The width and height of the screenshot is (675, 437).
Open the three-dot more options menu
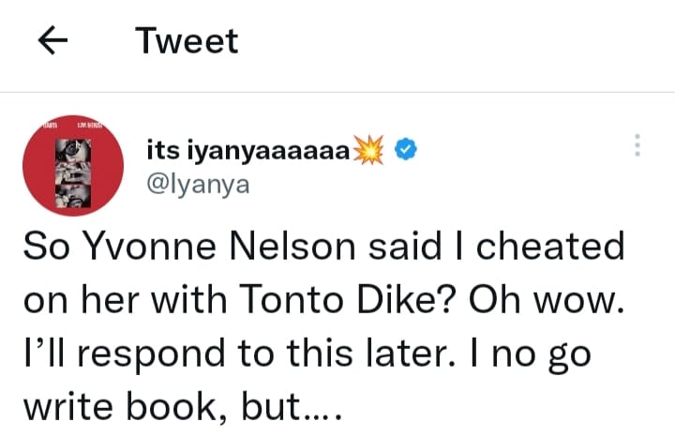pyautogui.click(x=637, y=145)
